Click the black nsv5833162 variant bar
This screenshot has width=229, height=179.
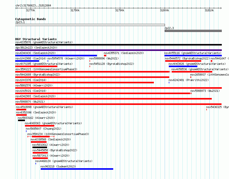click(x=21, y=120)
